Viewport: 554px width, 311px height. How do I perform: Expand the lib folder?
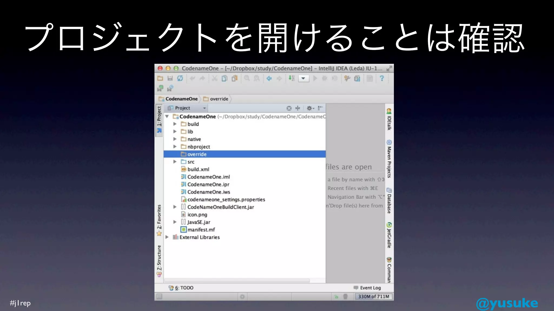click(175, 131)
